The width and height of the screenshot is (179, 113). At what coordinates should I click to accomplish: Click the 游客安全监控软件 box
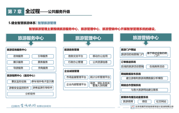coord(19,88)
